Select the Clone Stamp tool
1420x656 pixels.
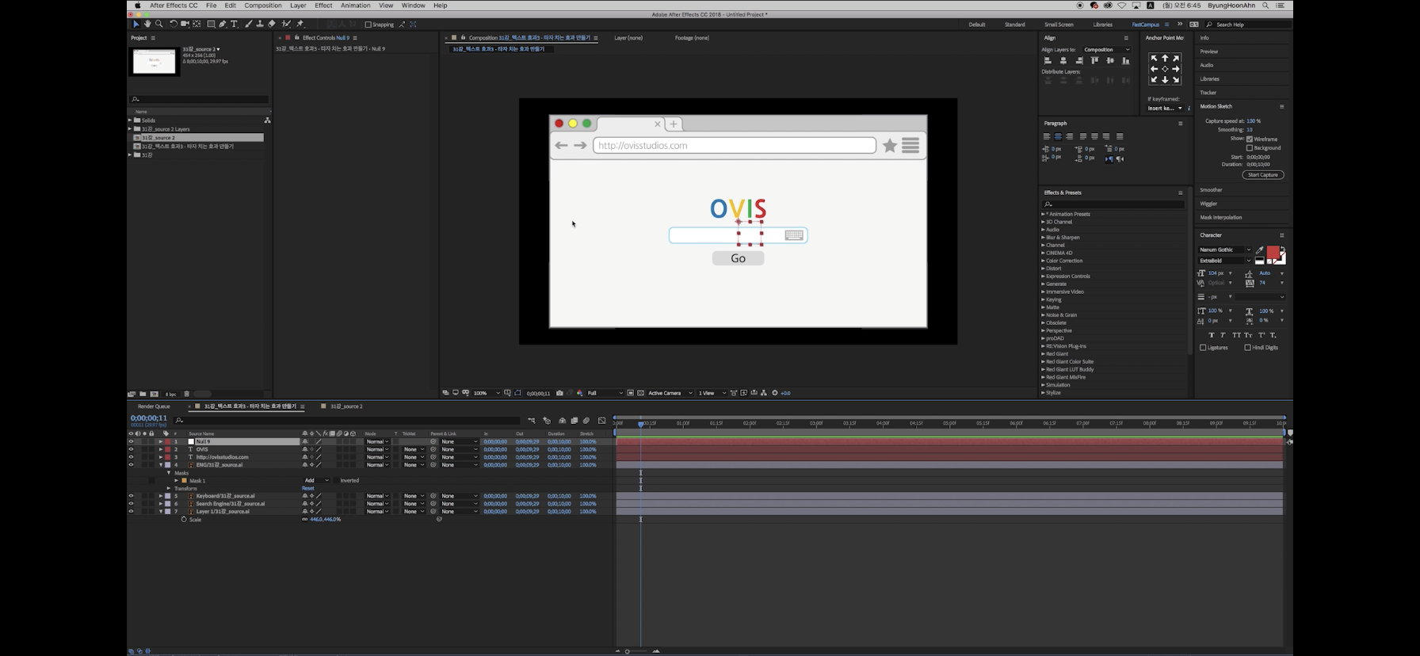click(259, 24)
